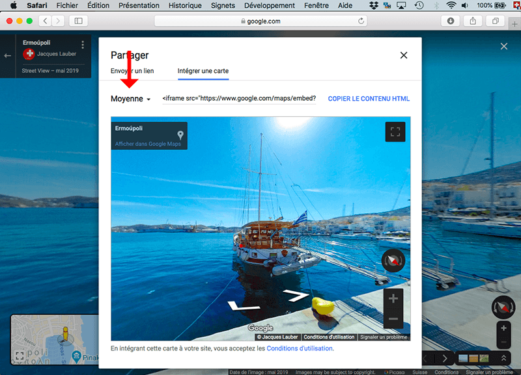Toggle Safari sidebar

(x=78, y=21)
